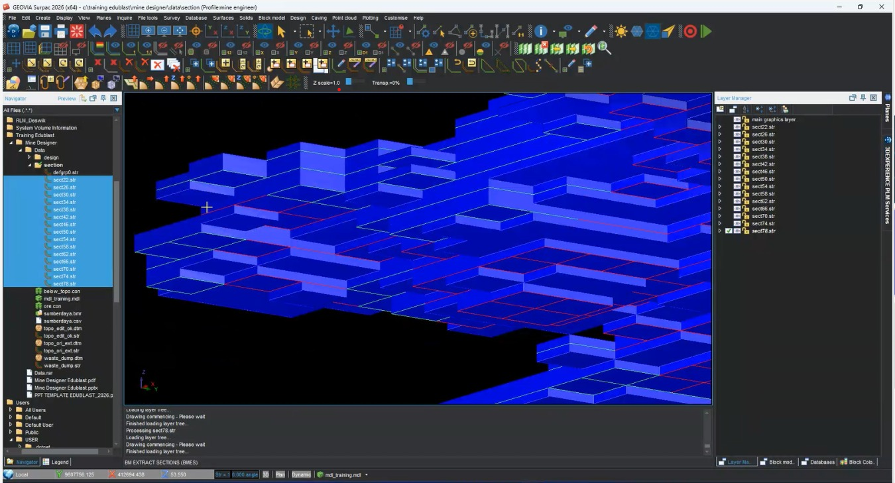
Task: Expand the sect30.str layer tree node
Action: (720, 142)
